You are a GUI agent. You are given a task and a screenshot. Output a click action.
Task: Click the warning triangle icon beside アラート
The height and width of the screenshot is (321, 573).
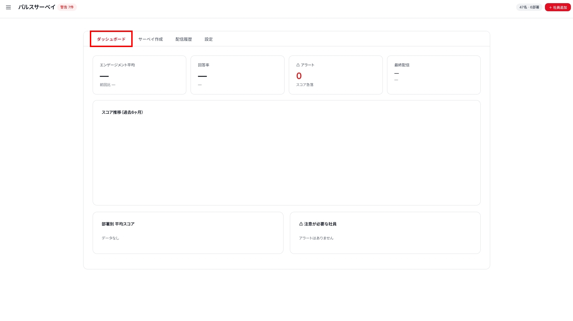(298, 65)
